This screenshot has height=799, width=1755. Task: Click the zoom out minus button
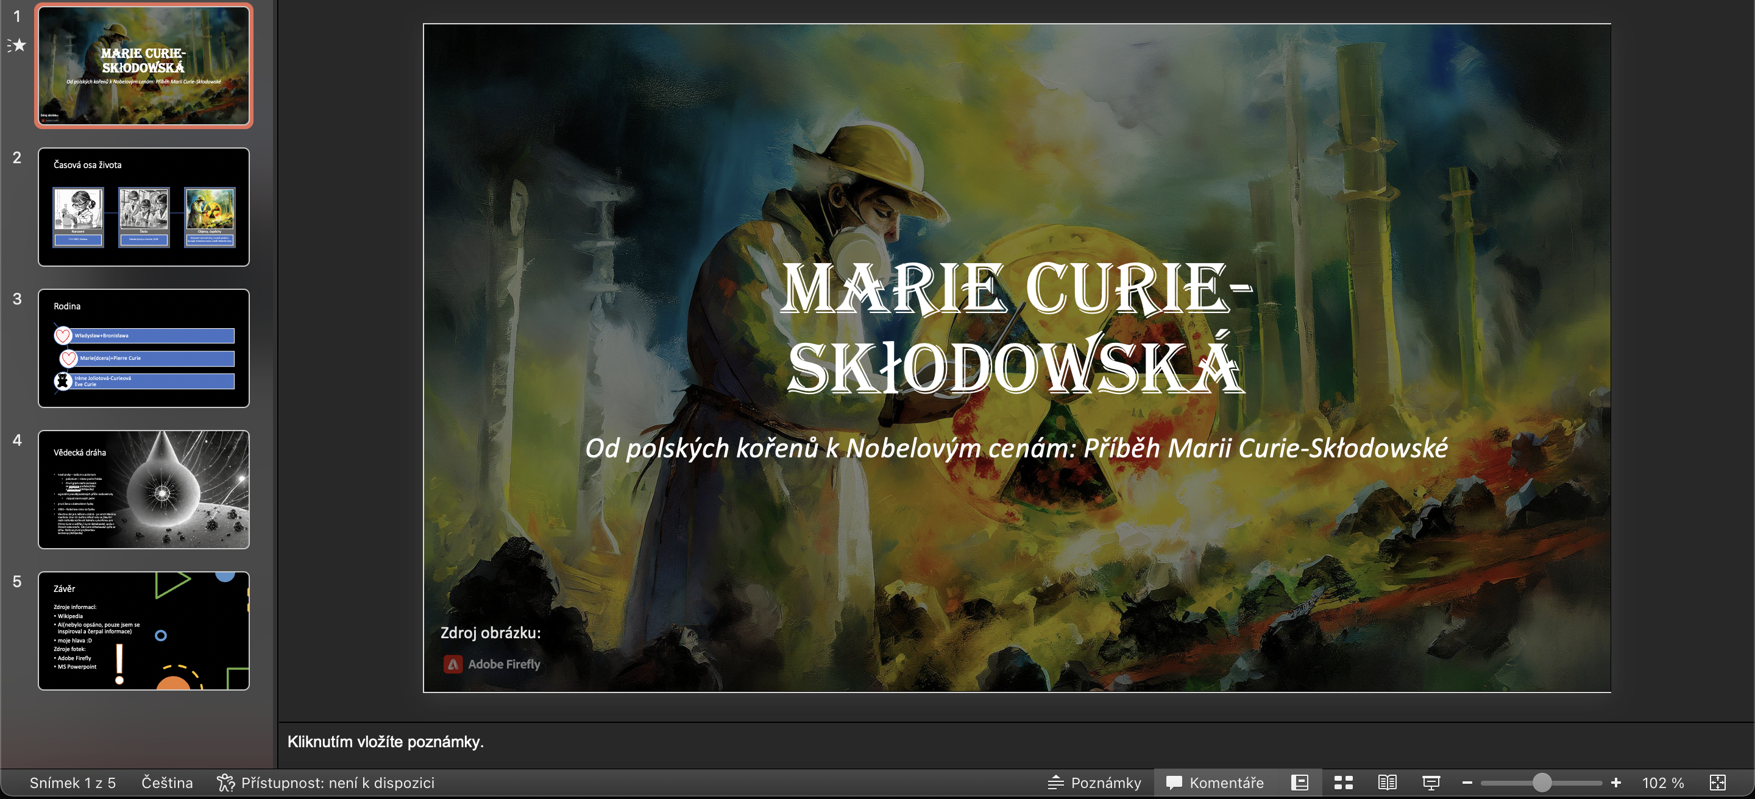[x=1467, y=783]
